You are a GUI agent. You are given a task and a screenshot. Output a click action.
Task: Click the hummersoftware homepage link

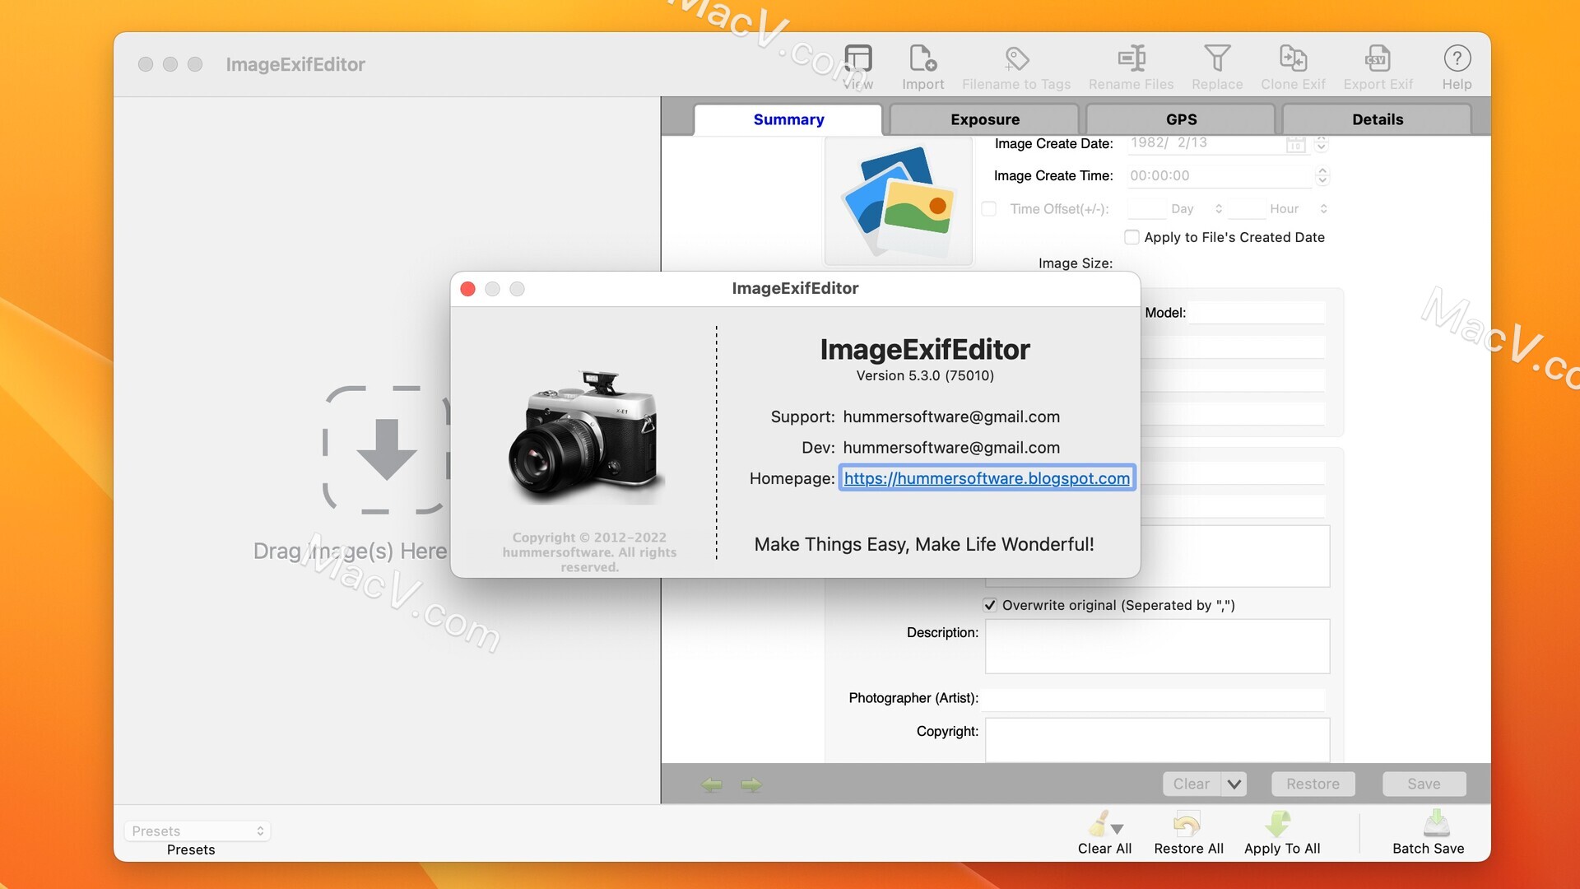[x=987, y=477]
